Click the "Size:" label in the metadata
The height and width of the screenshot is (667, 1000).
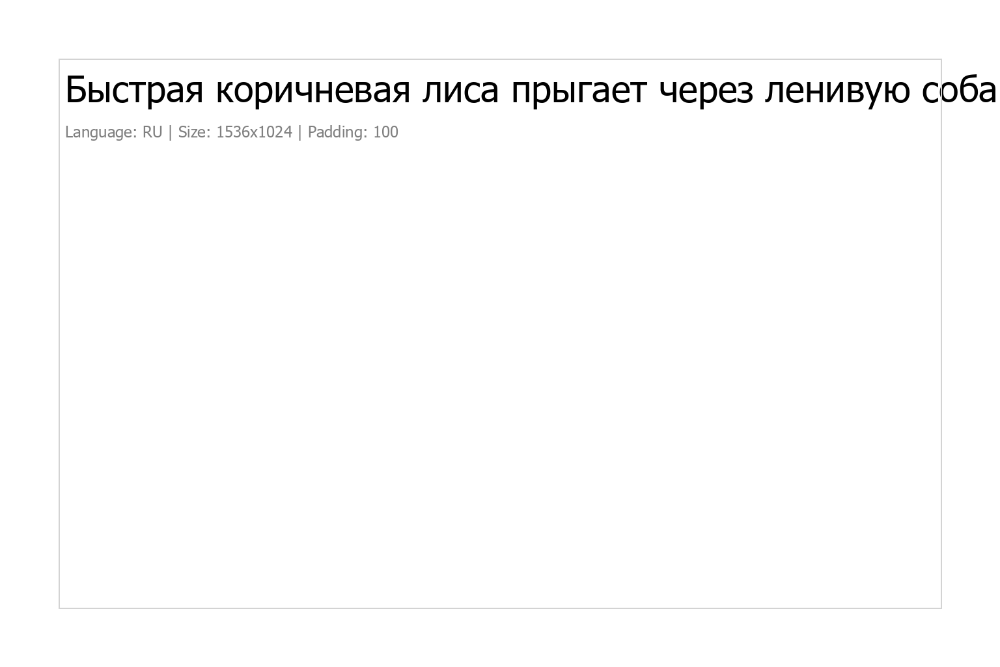click(x=194, y=132)
